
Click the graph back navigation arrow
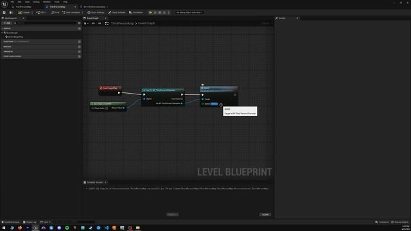coord(93,23)
